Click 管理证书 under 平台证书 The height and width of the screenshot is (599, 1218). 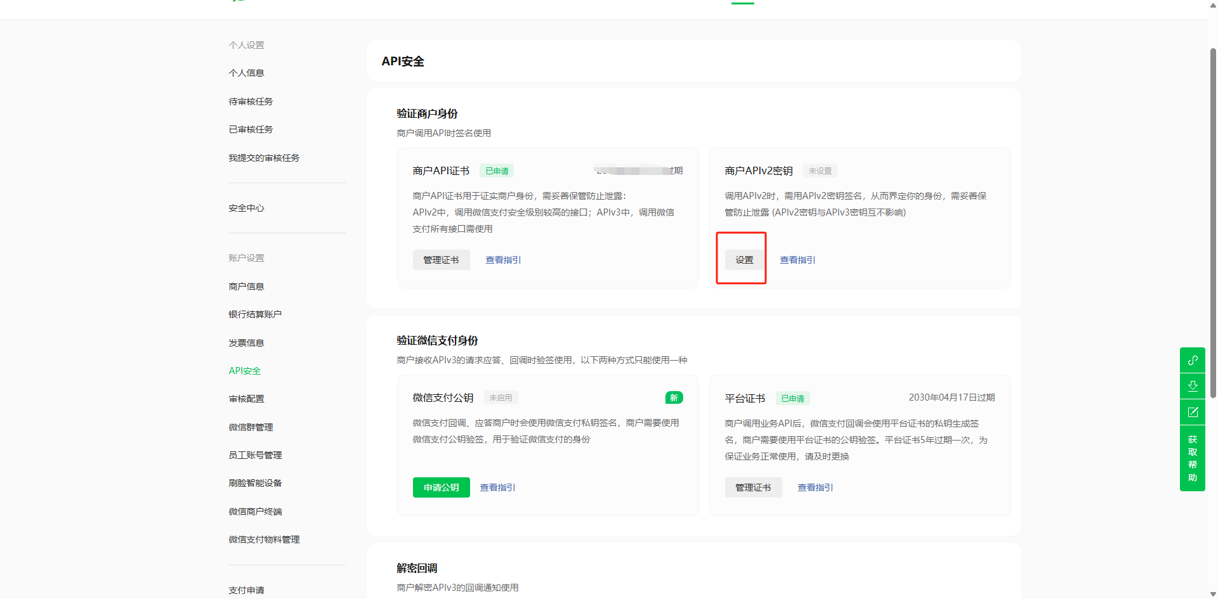click(x=753, y=487)
